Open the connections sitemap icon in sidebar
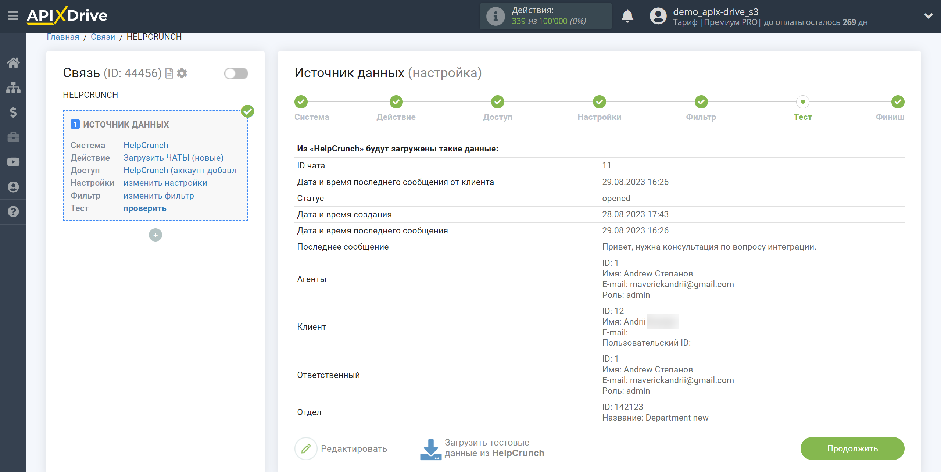This screenshot has height=472, width=941. (x=13, y=87)
